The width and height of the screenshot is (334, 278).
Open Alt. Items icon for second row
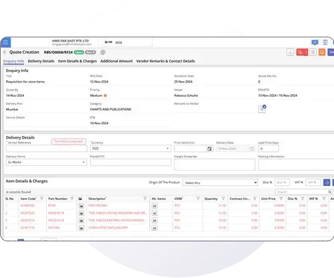tap(155, 213)
